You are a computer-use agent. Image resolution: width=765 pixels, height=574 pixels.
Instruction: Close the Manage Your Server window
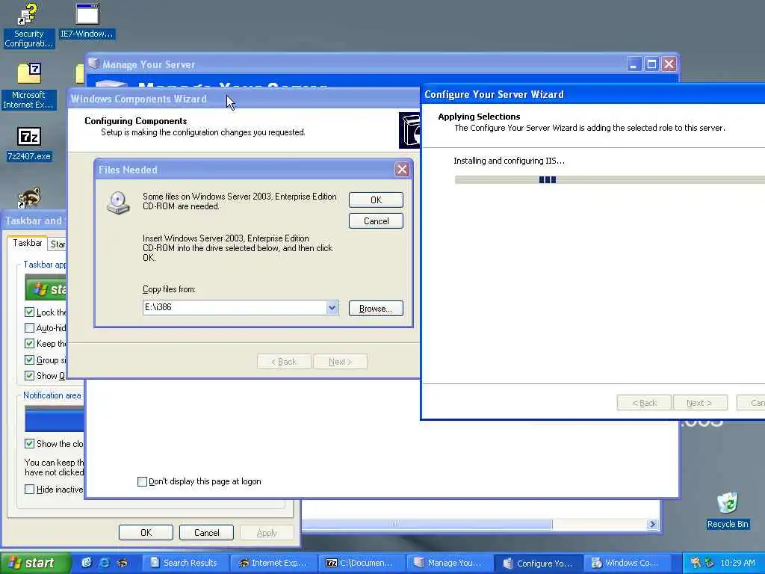pyautogui.click(x=669, y=64)
